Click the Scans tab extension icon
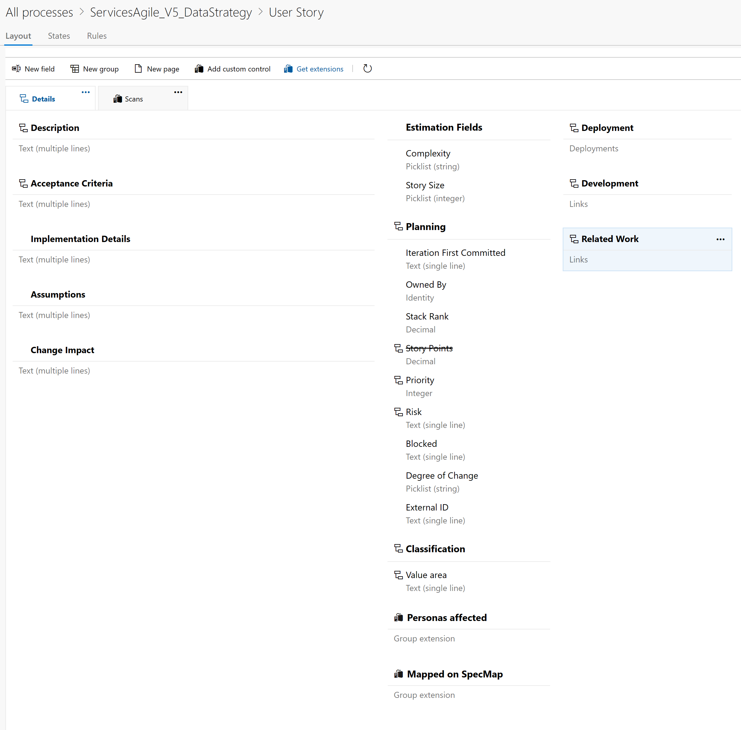 117,99
